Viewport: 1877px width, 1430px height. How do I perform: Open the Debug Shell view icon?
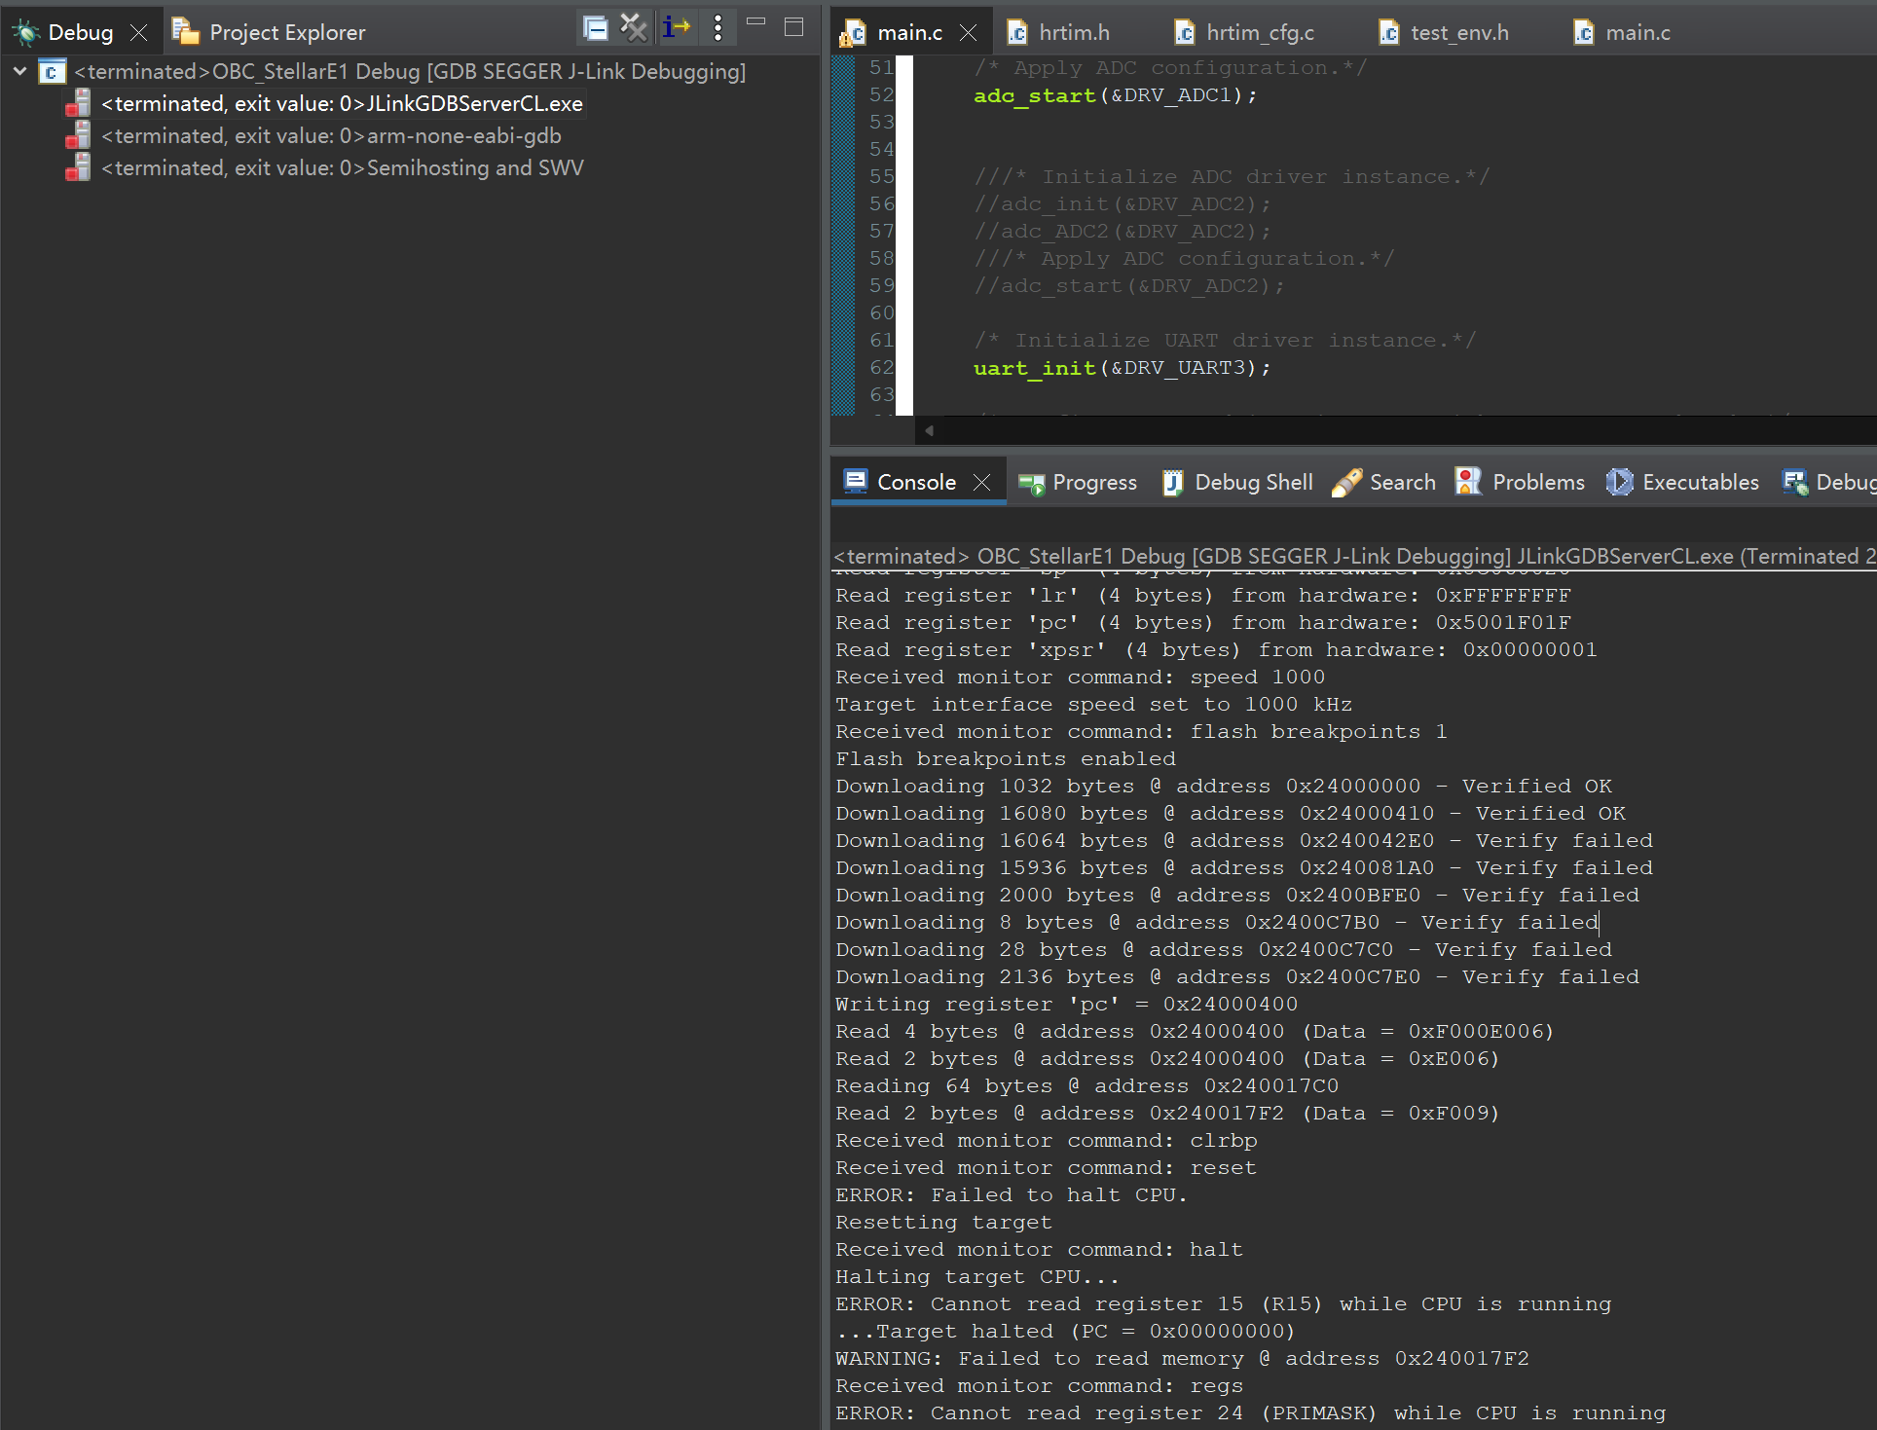coord(1173,482)
